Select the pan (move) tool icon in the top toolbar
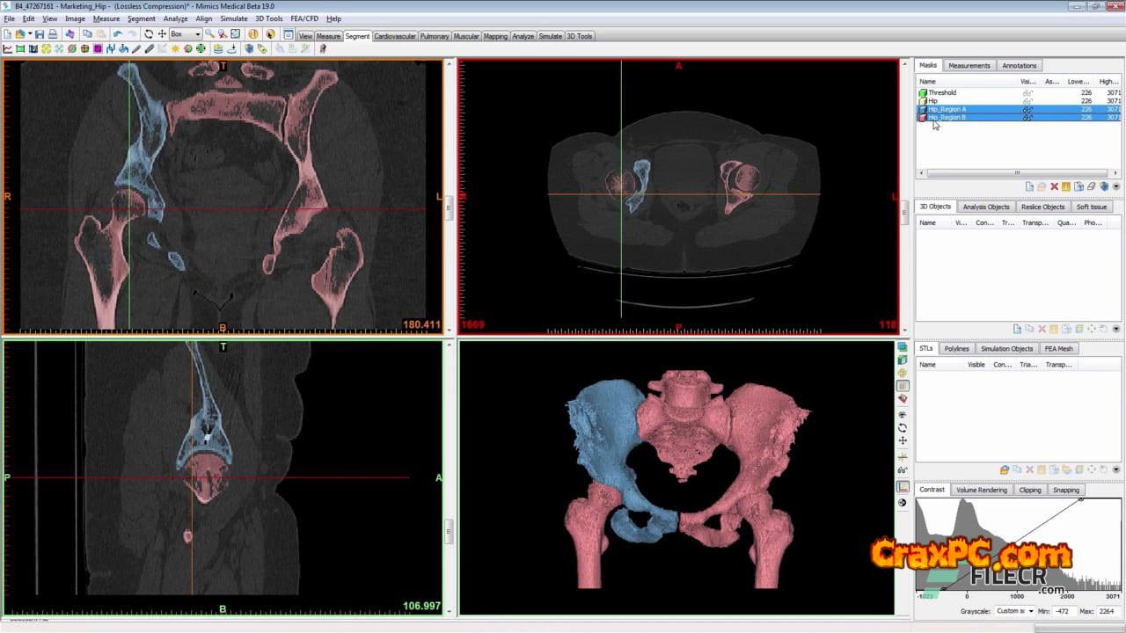The image size is (1126, 633). click(162, 34)
